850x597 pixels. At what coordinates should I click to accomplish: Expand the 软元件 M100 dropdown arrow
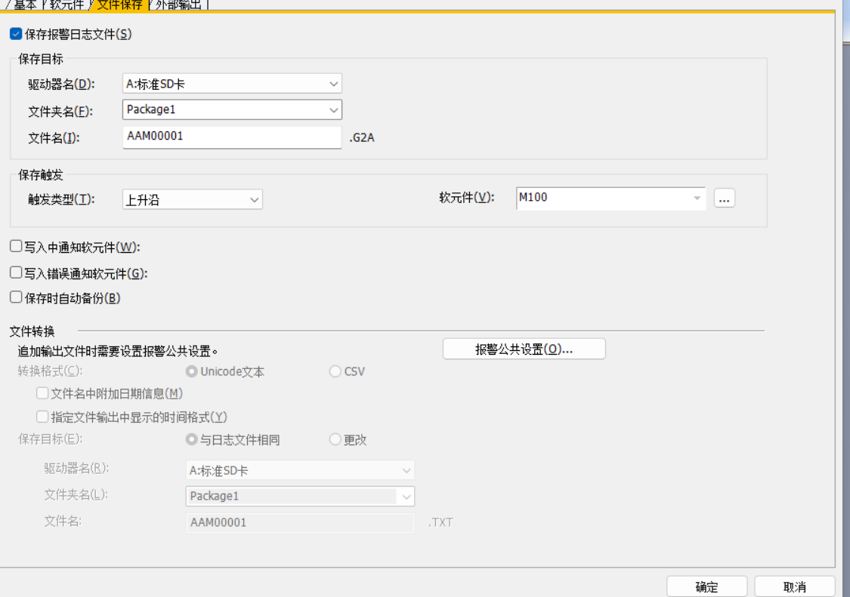[x=697, y=198]
